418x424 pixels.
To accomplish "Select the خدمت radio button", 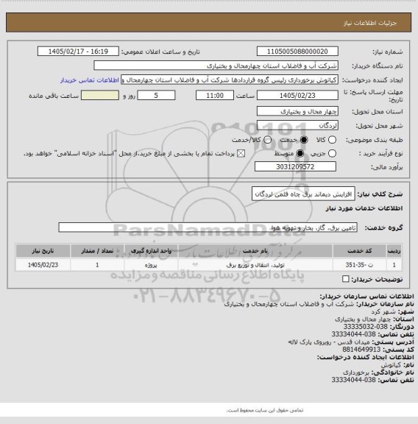I will [x=304, y=140].
